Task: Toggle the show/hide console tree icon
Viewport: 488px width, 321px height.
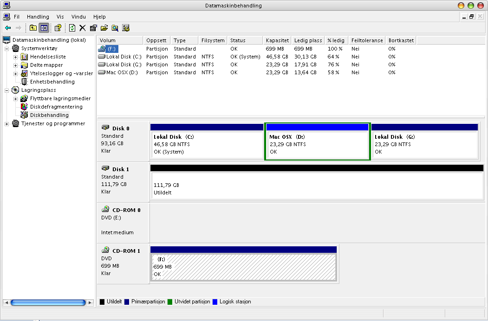Action: click(44, 28)
